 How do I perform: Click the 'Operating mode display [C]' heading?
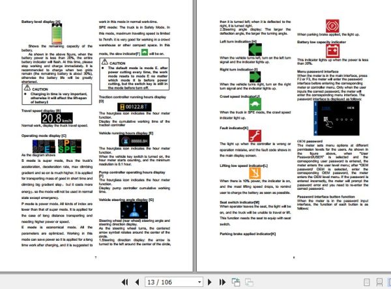coord(44,136)
